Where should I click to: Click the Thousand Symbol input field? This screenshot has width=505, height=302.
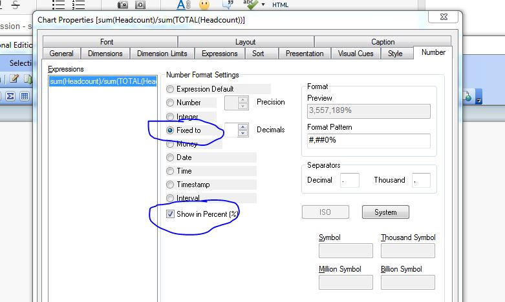pos(408,250)
